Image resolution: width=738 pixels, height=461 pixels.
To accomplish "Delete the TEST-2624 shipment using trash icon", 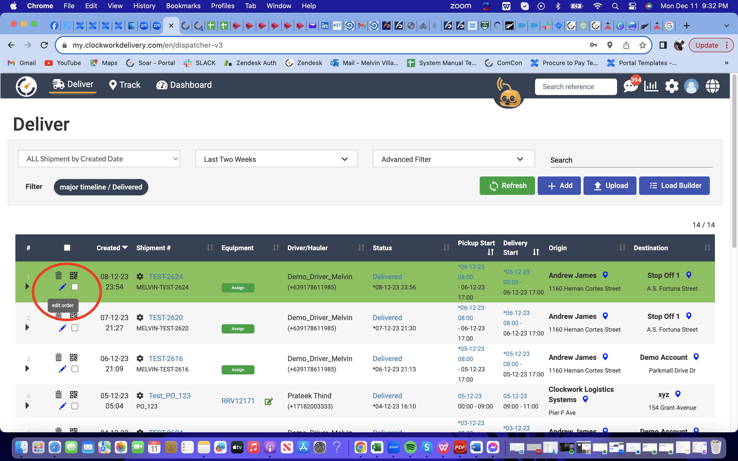I will point(59,275).
